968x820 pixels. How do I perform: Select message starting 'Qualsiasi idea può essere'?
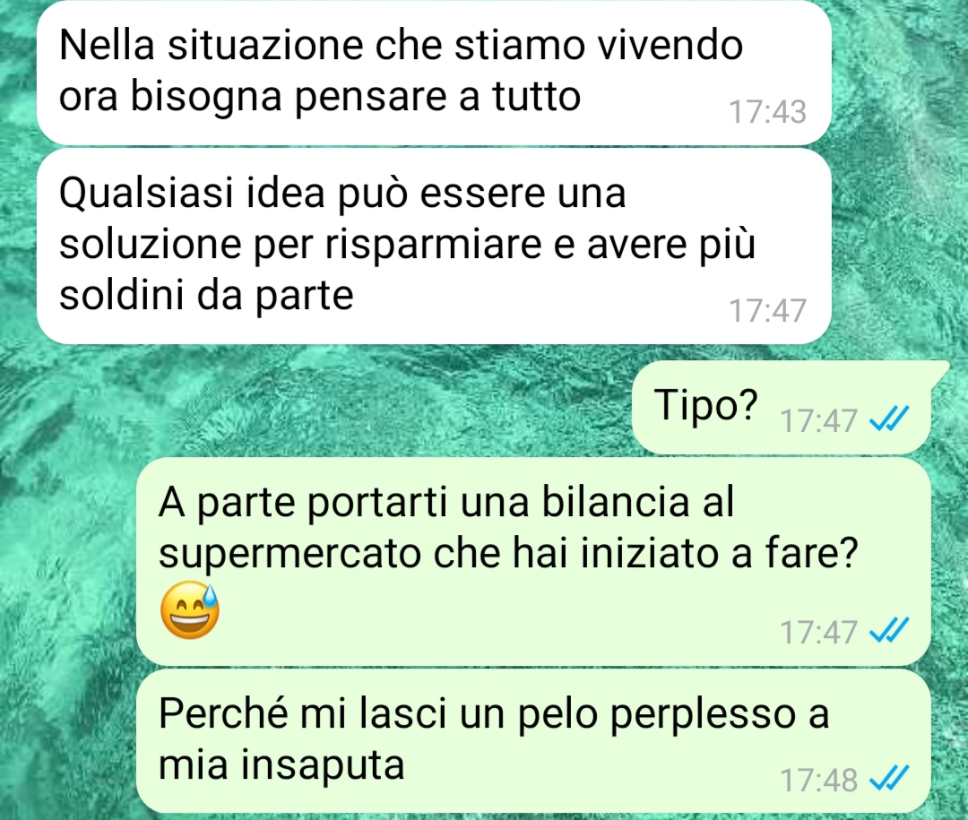[x=434, y=246]
